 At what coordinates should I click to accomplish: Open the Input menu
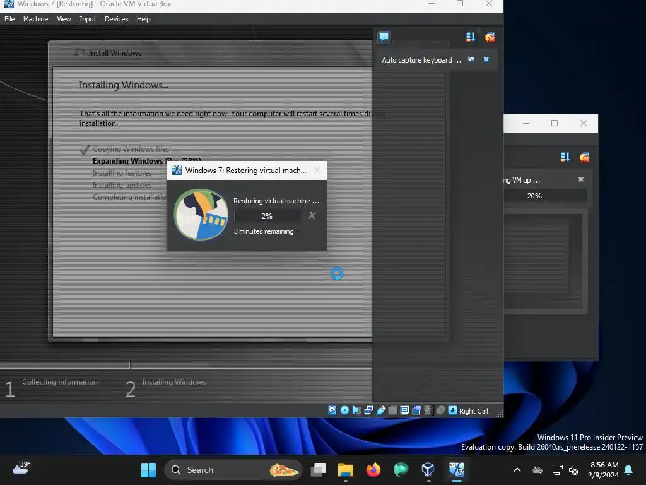pos(88,19)
